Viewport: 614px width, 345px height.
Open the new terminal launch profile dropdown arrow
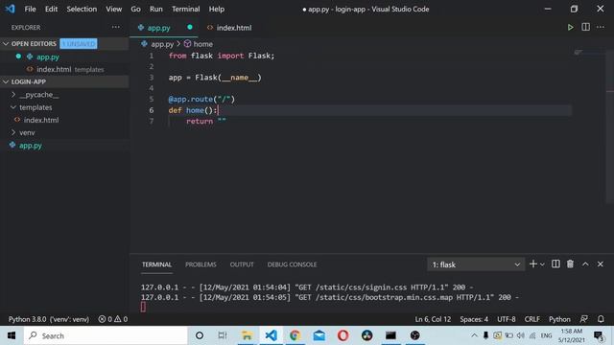(542, 264)
